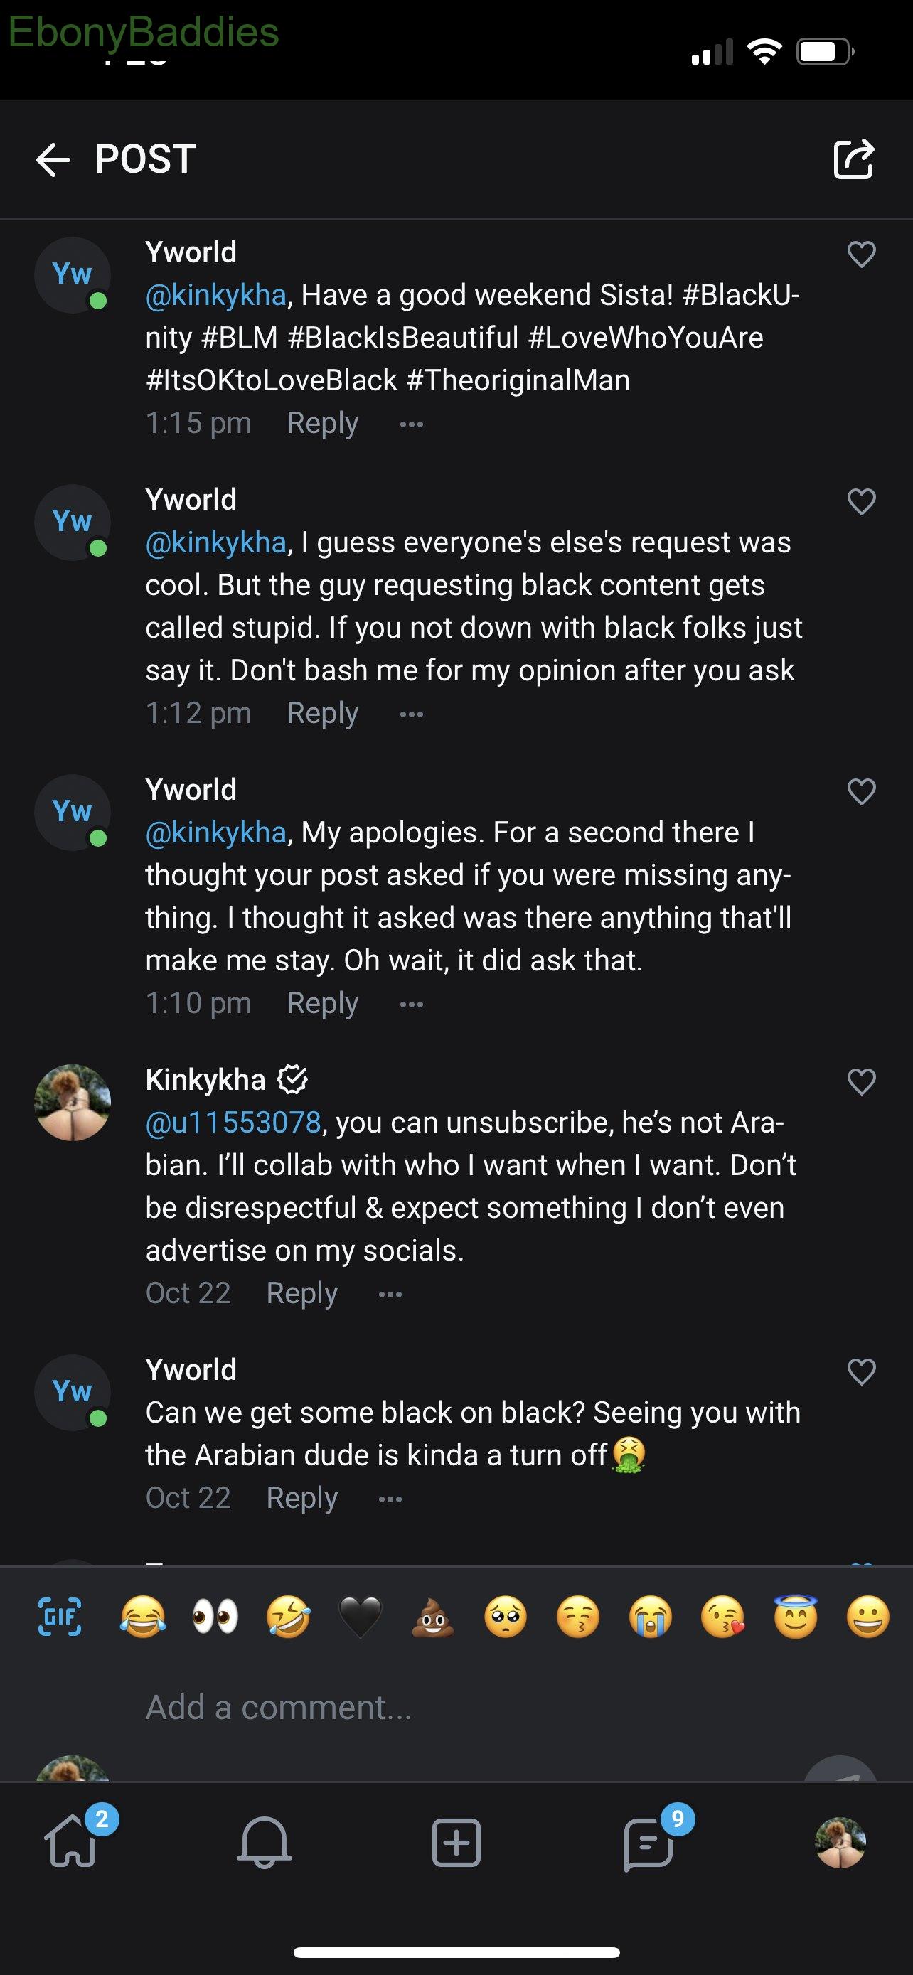
Task: Open more options on 1:10 pm comment
Action: tap(412, 1004)
